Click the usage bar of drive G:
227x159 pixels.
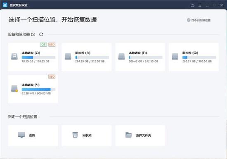pyautogui.click(x=199, y=57)
